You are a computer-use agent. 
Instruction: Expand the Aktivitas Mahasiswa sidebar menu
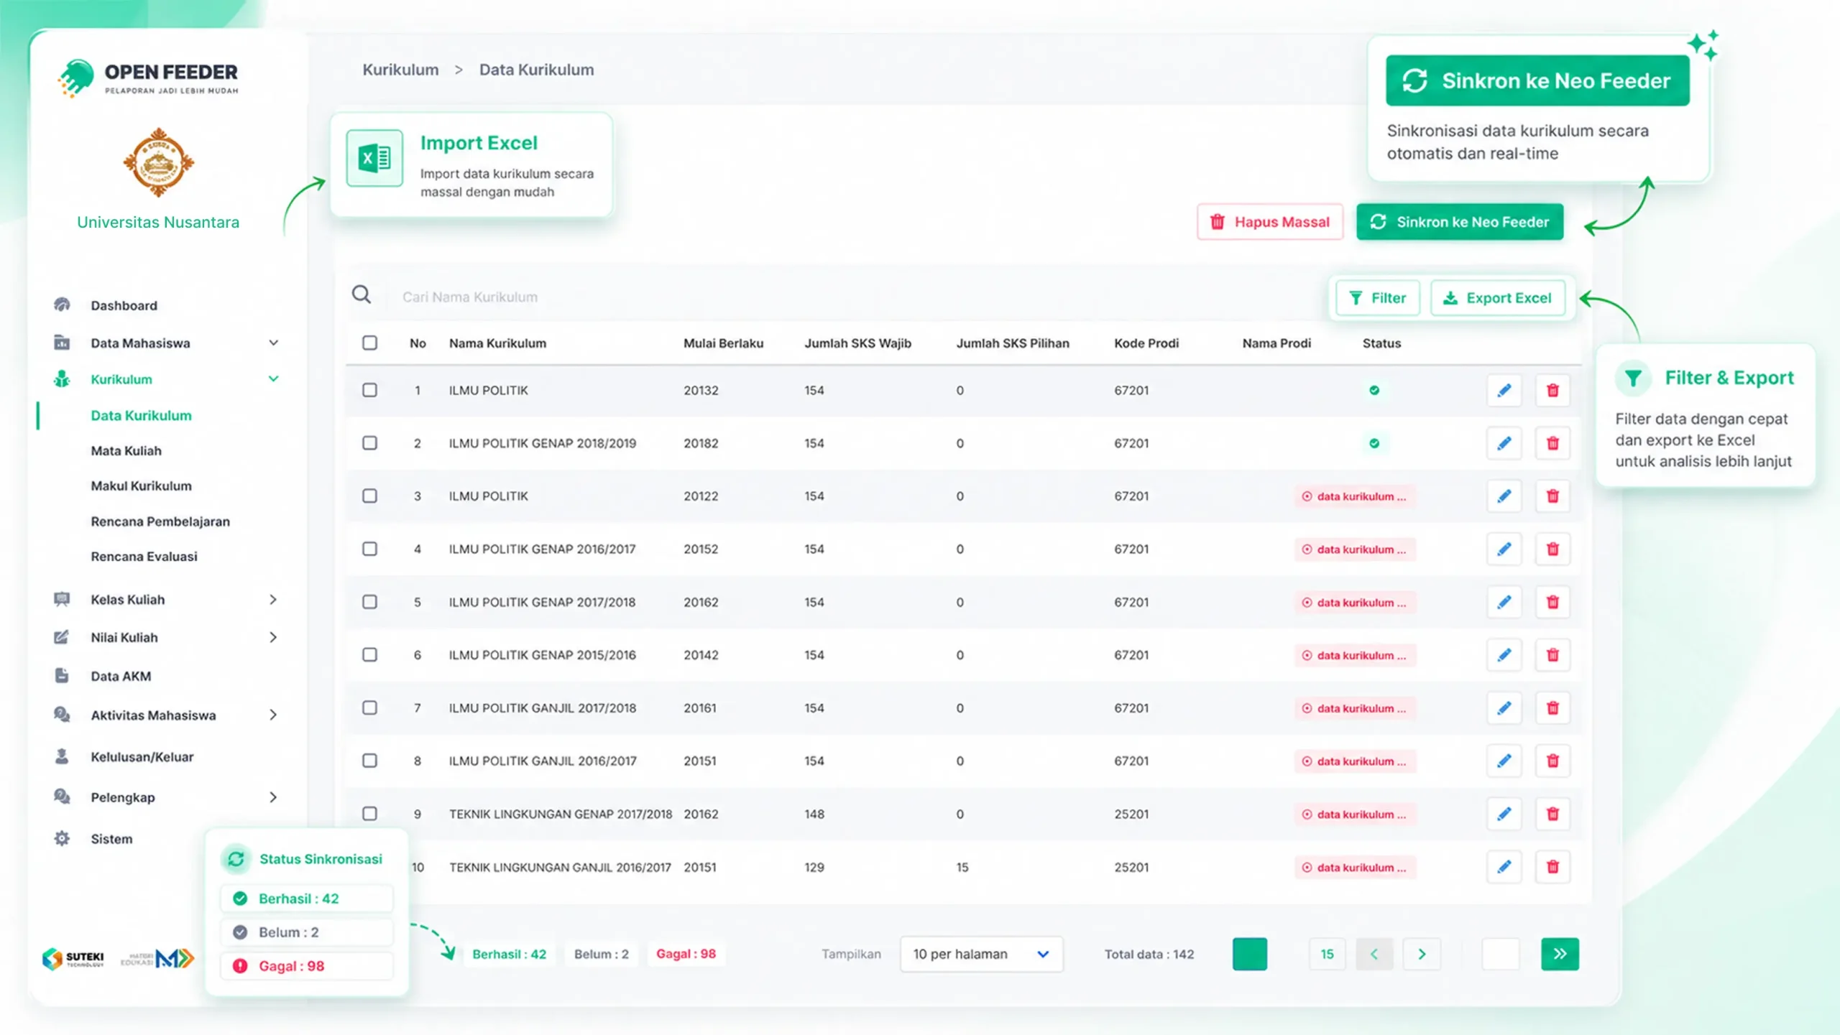[273, 715]
